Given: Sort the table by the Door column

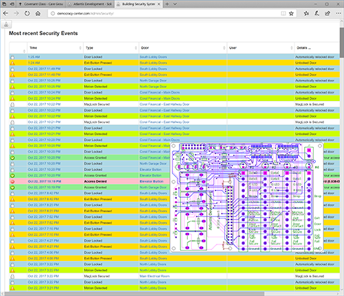Looking at the screenshot, I should (x=183, y=48).
